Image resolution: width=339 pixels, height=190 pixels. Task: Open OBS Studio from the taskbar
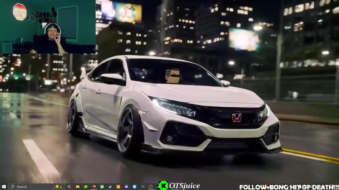click(x=151, y=187)
